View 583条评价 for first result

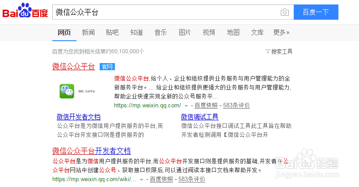coord(237,106)
